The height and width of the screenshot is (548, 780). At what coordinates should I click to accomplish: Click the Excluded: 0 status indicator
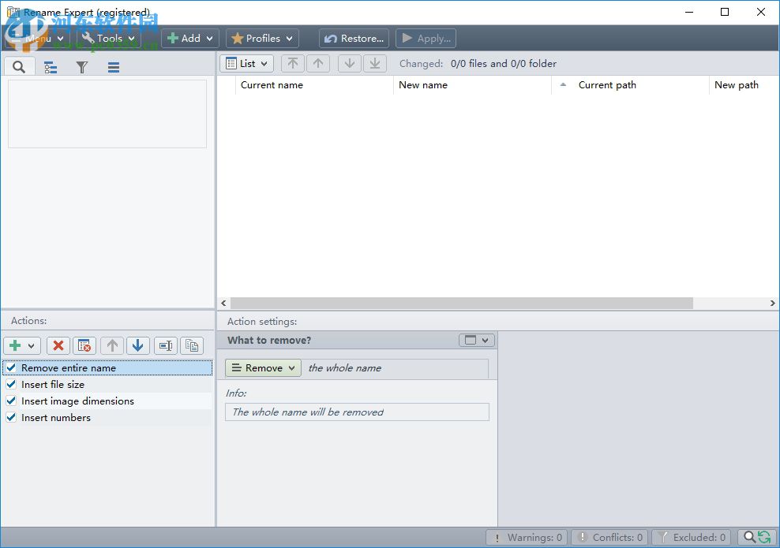[692, 537]
